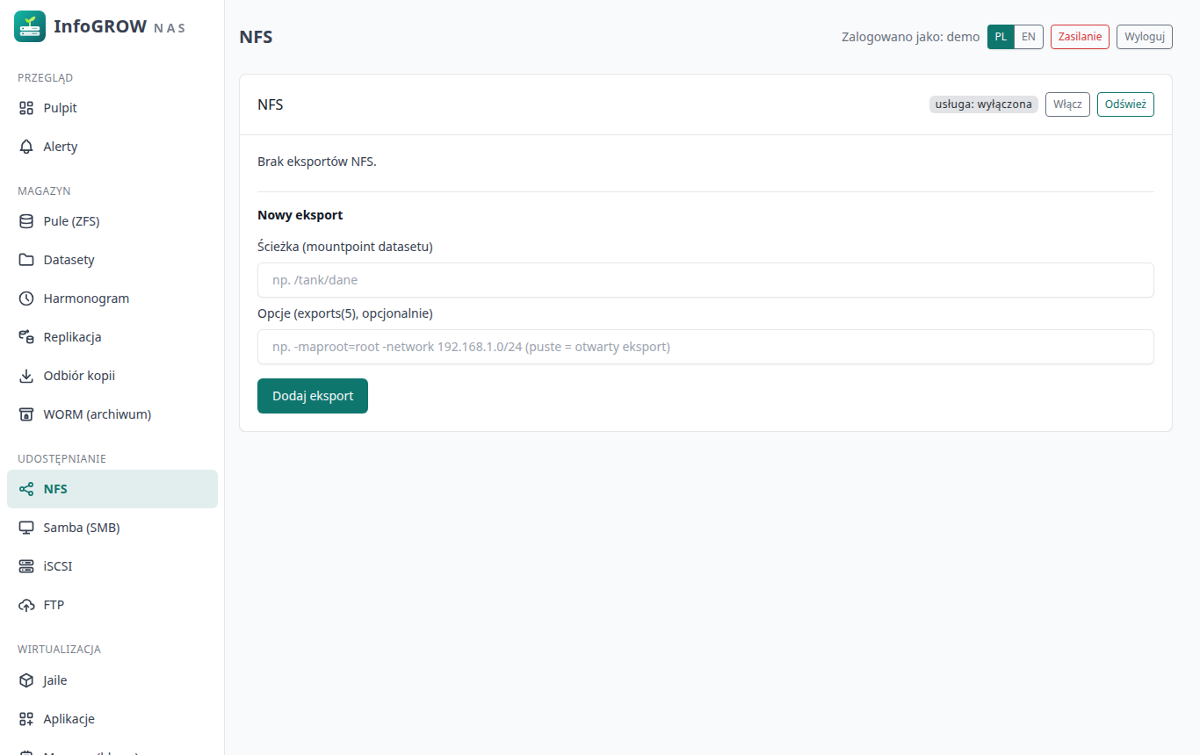Click the WORM (archiwum) archive icon

point(26,414)
